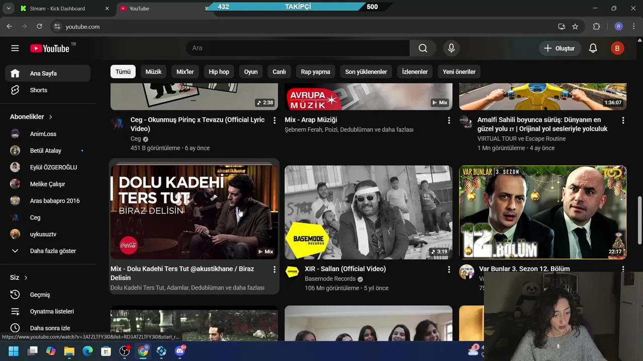Screen dimensions: 643x361
Task: Click the Oluştur create button
Action: [x=560, y=48]
